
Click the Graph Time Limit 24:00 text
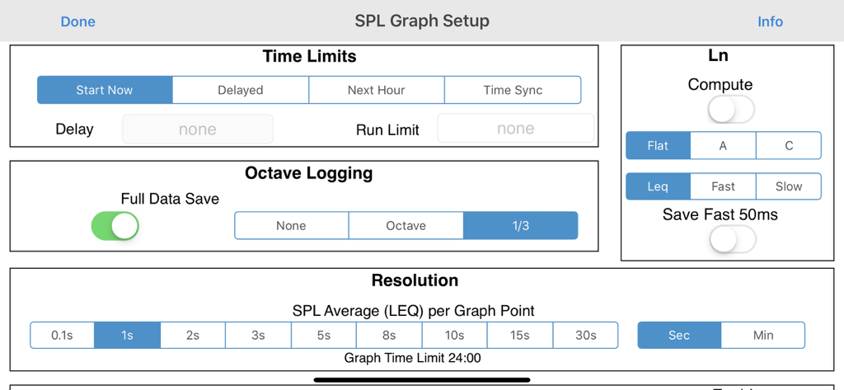(412, 358)
